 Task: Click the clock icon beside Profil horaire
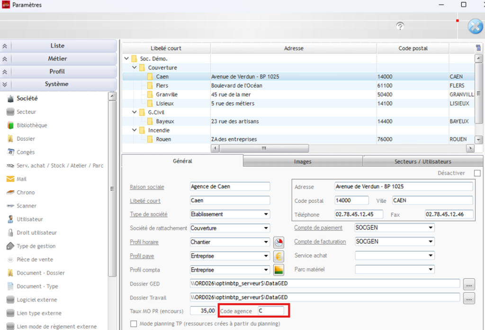coord(279,242)
